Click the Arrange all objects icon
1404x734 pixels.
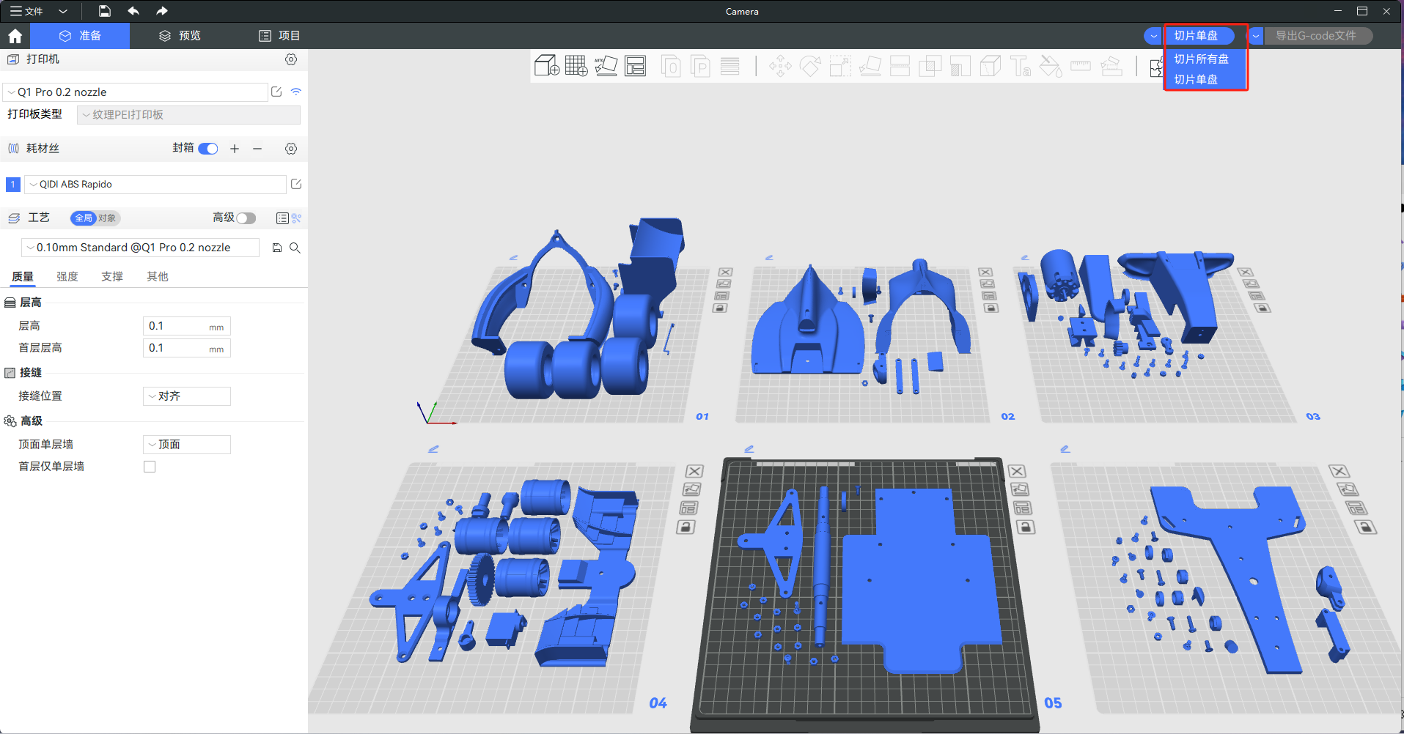tap(635, 66)
